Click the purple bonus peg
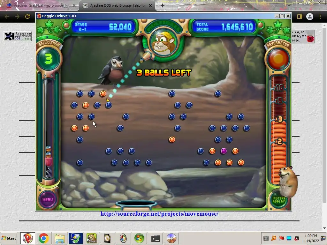327x245 pixels. click(224, 151)
